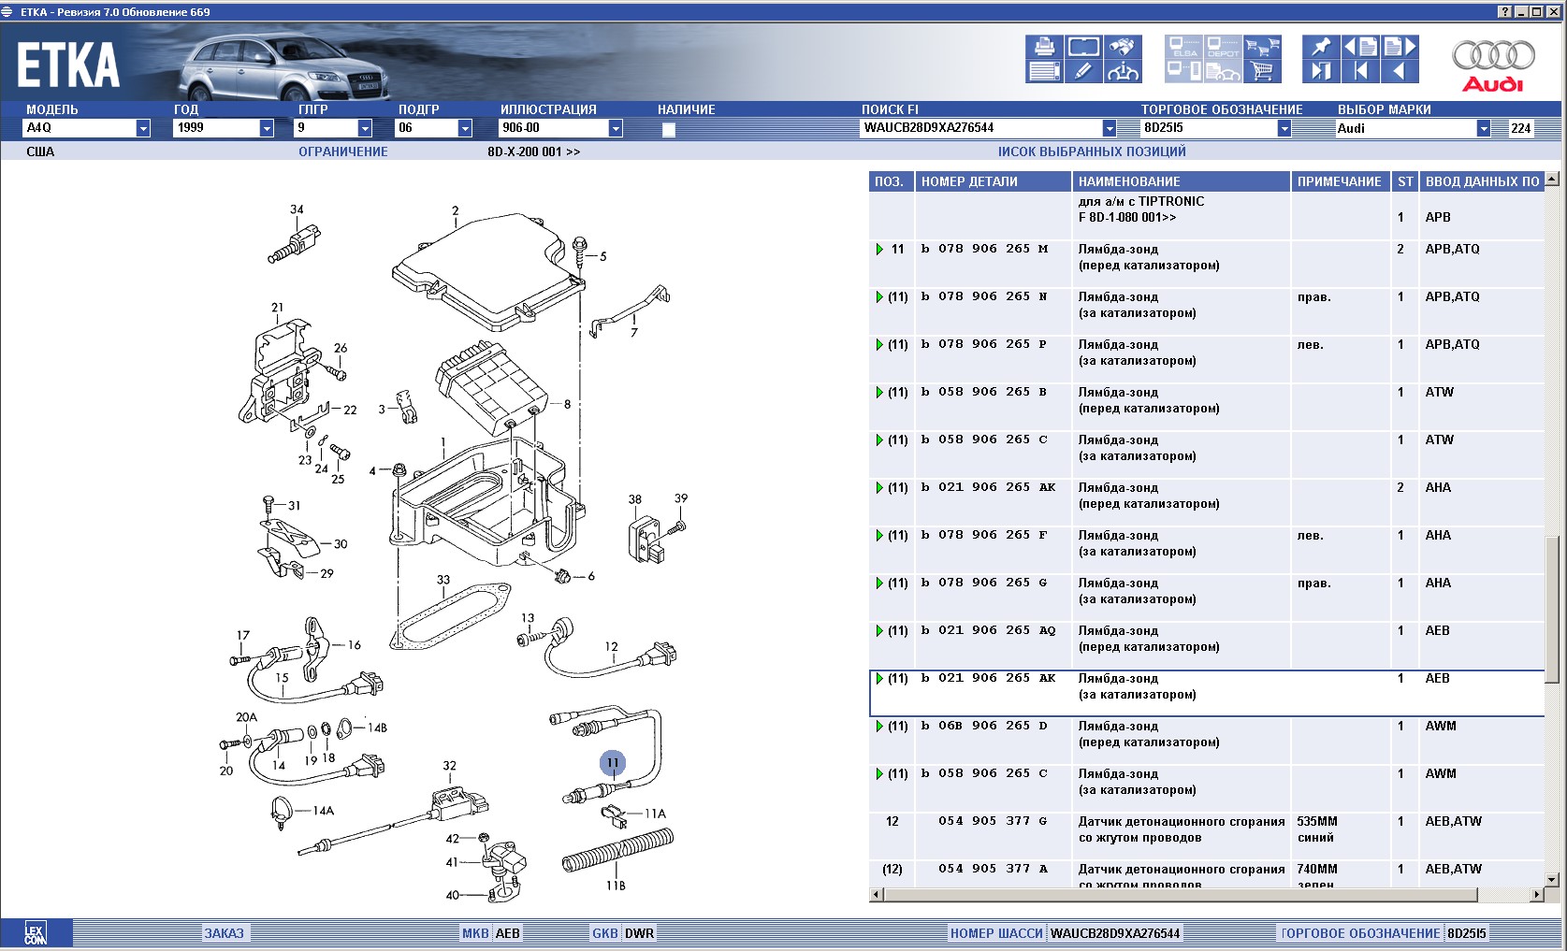Click the ПОЗ. column header

coord(892,181)
